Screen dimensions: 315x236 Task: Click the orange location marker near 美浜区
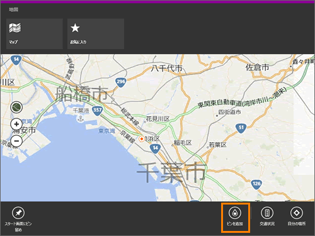coord(142,138)
